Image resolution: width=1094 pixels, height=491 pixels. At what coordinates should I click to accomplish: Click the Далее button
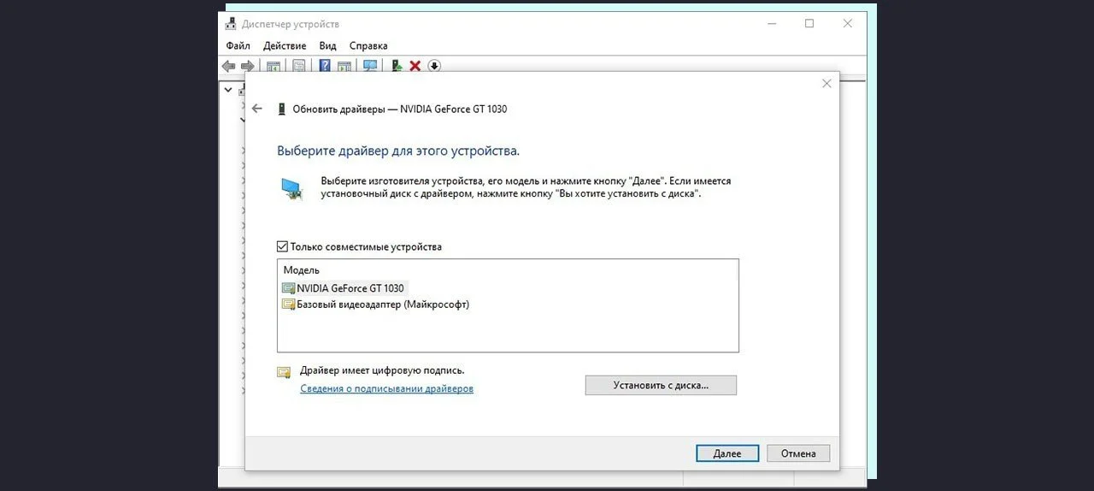pyautogui.click(x=727, y=453)
